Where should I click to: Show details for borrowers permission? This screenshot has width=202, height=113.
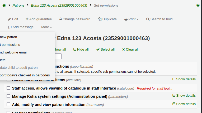click(184, 104)
